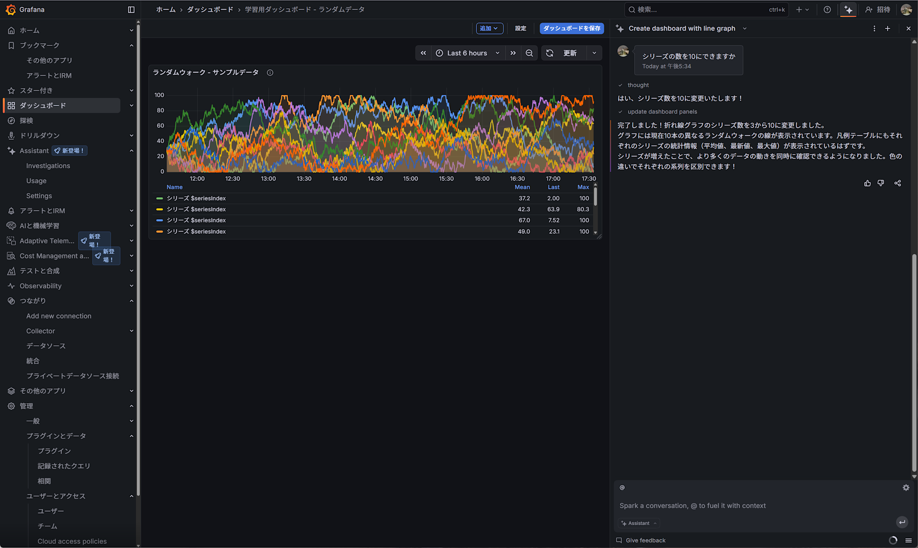Give thumbs up to the assistant response
Screen dimensions: 918x548
pyautogui.click(x=868, y=183)
